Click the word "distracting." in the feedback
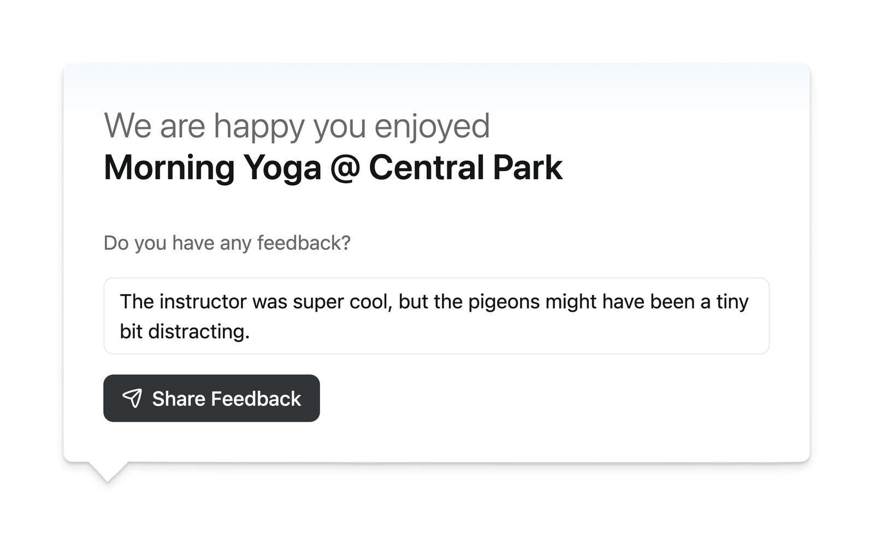This screenshot has height=545, width=874. coord(199,331)
